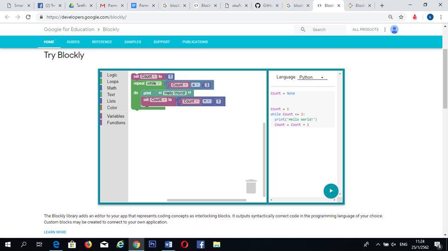
Task: Open the + arithmetic operator dropdown
Action: click(x=207, y=101)
